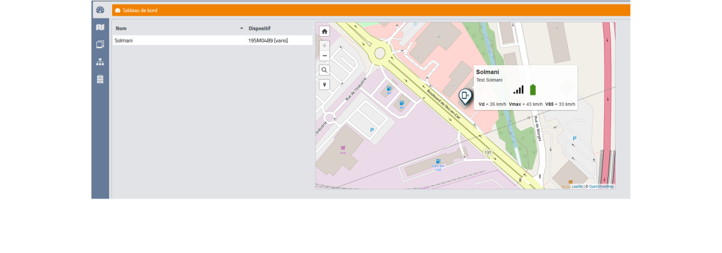Select the Solmani row in table

(124, 40)
